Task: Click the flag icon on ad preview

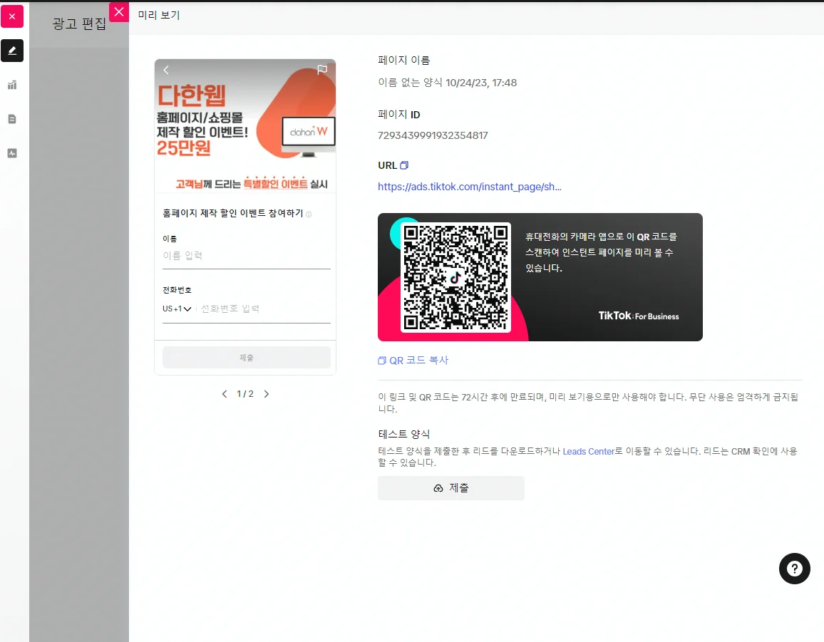Action: click(321, 70)
